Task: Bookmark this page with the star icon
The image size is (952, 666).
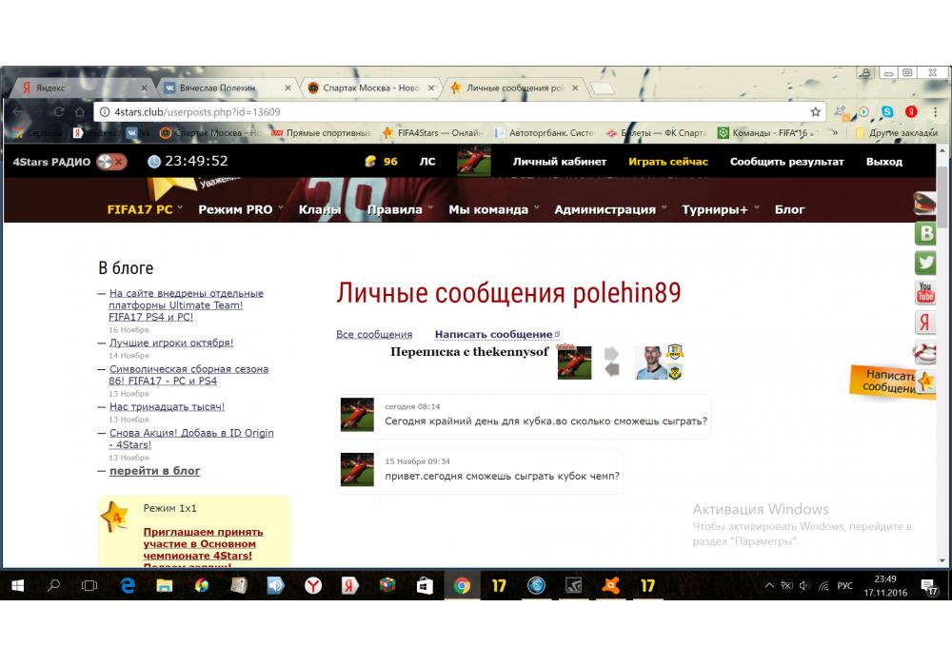Action: point(816,111)
